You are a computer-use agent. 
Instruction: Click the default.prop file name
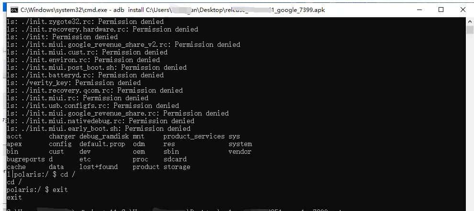[x=102, y=144]
